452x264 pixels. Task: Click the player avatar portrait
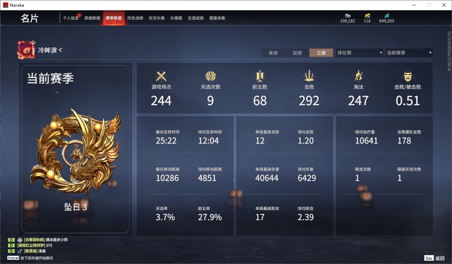pos(26,50)
